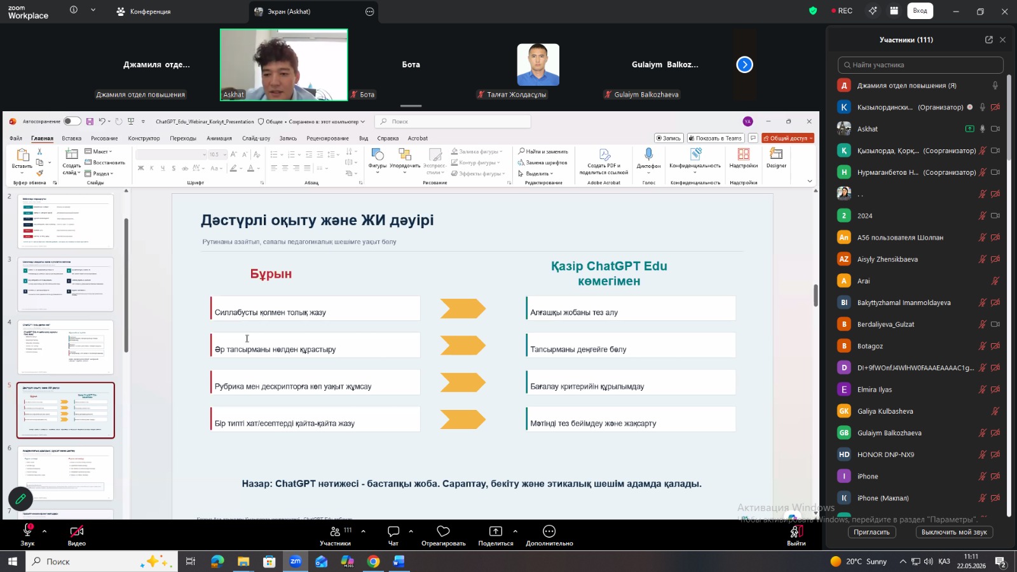
Task: Open the Надстройки add-ins icon
Action: coord(743,158)
